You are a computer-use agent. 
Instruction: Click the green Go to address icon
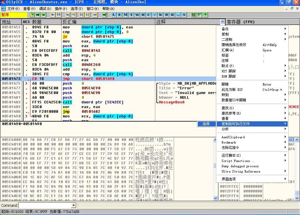click(x=104, y=15)
